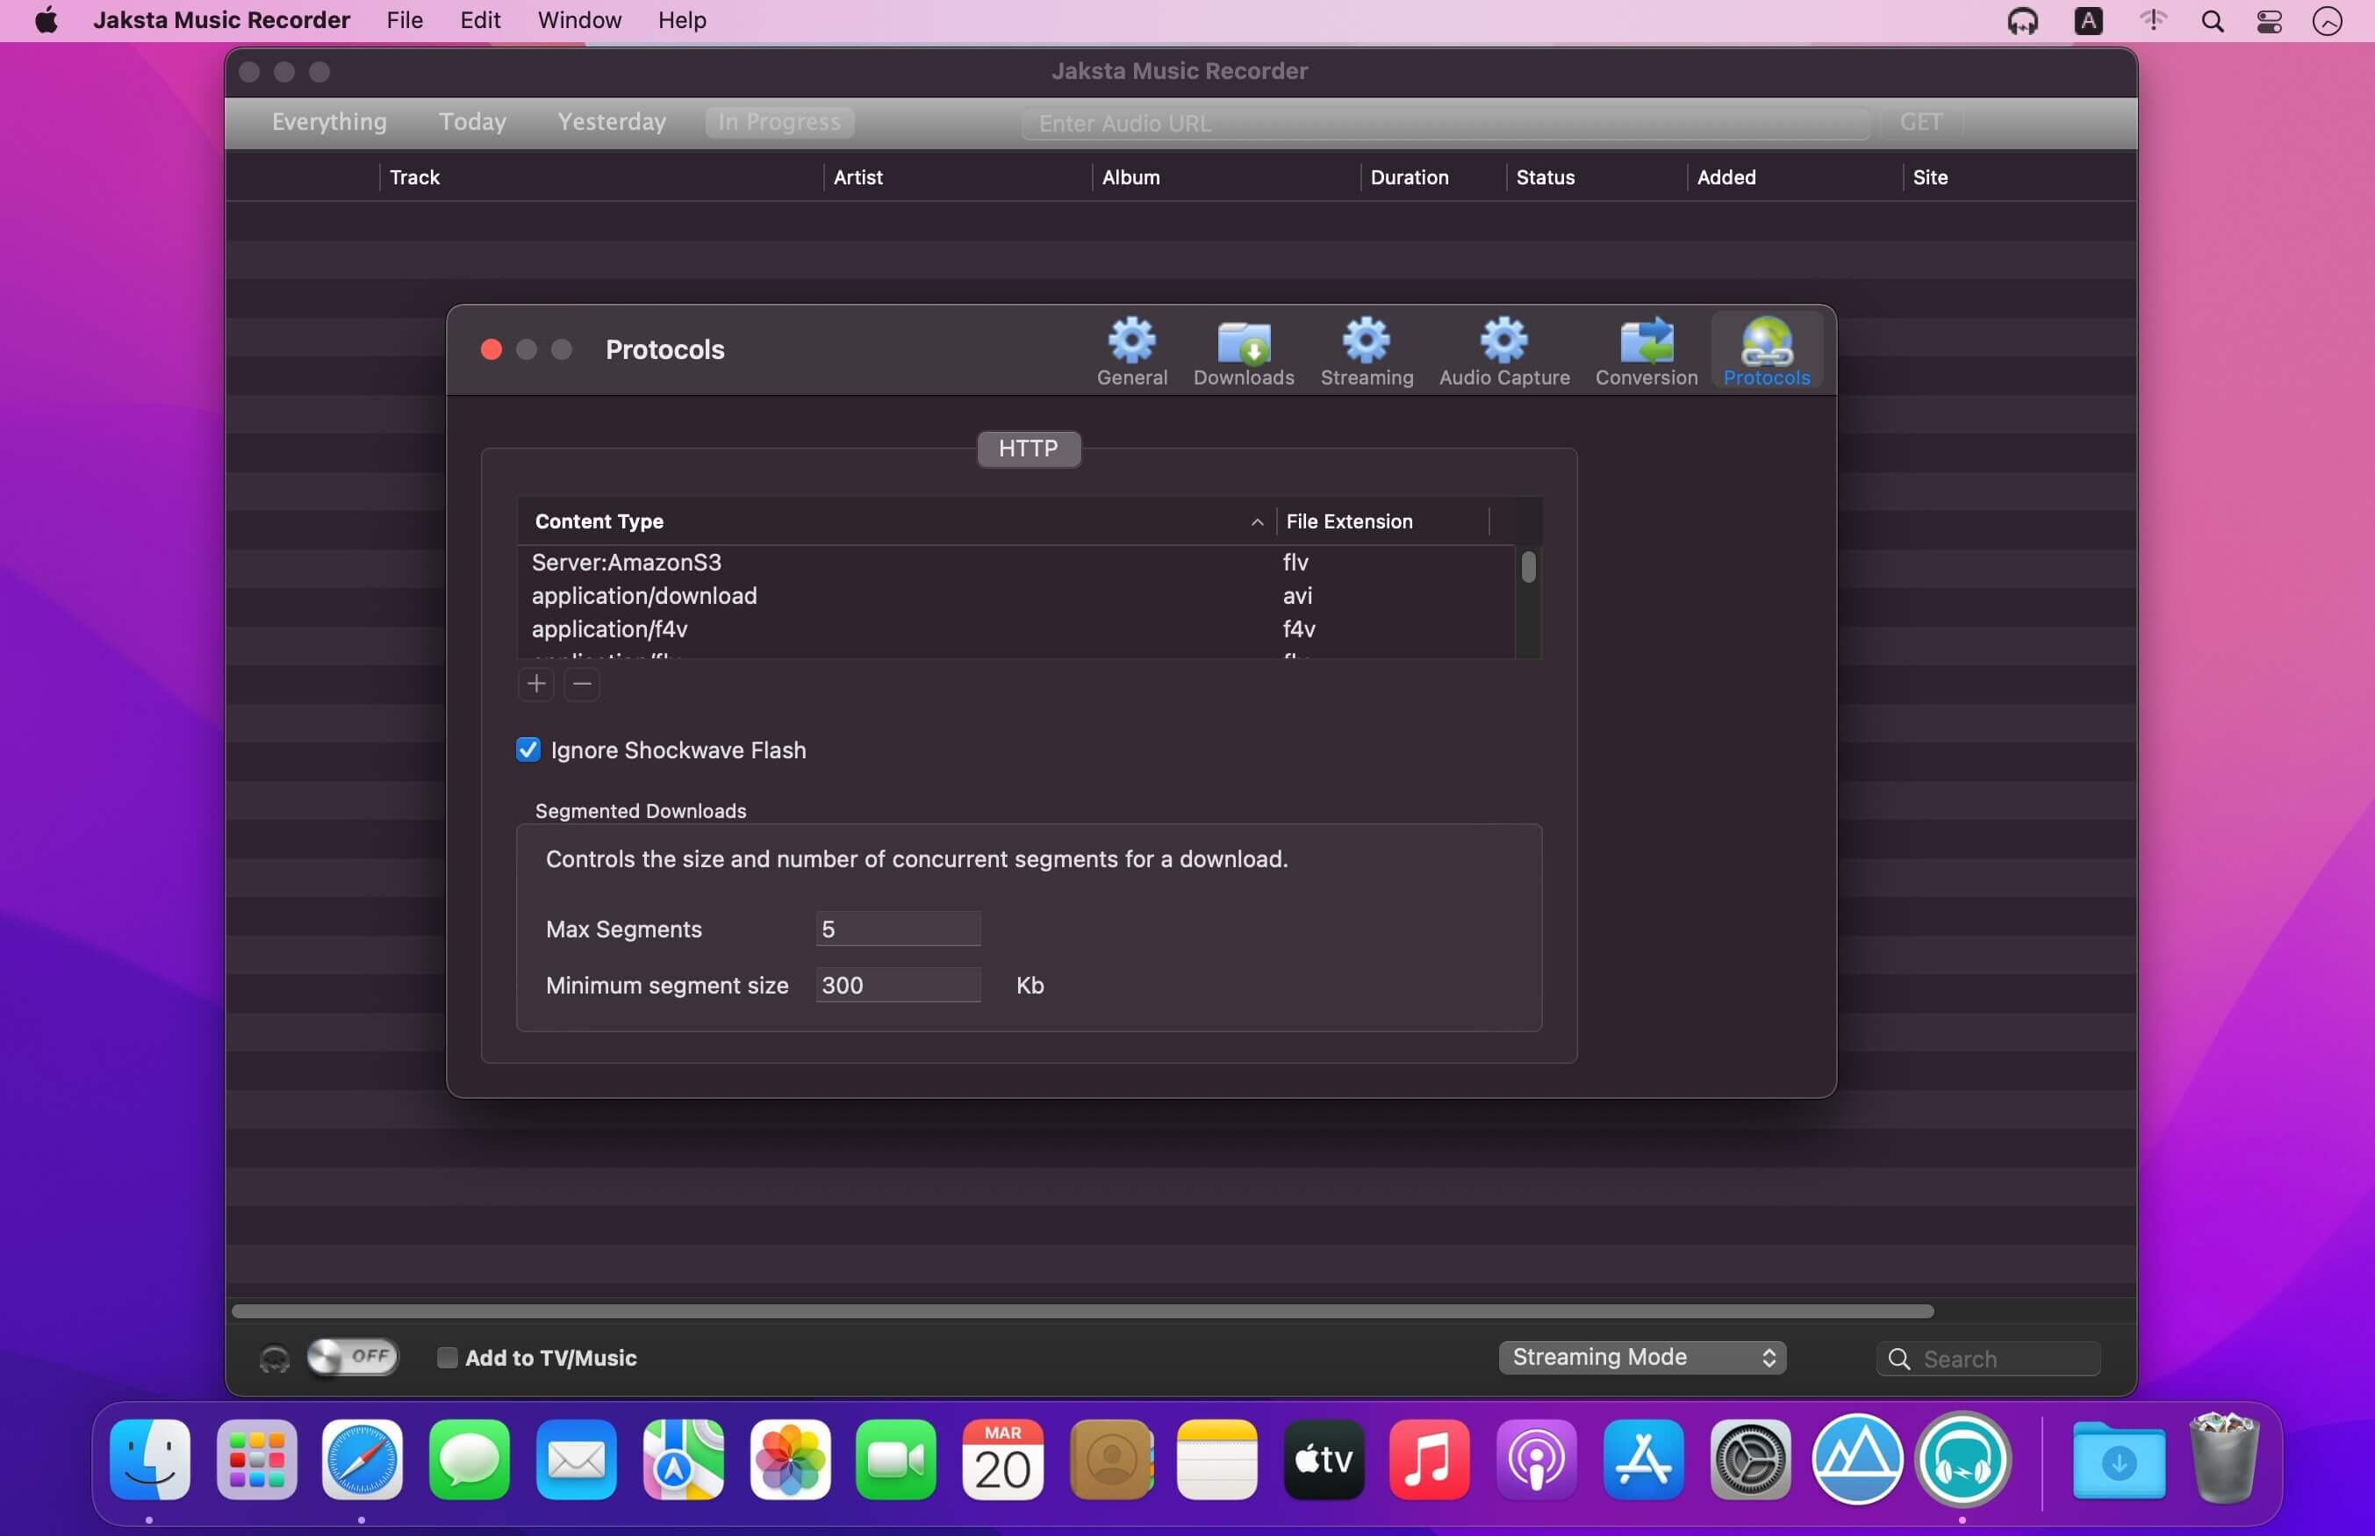Select the In Progress tab
The height and width of the screenshot is (1536, 2375).
[779, 121]
